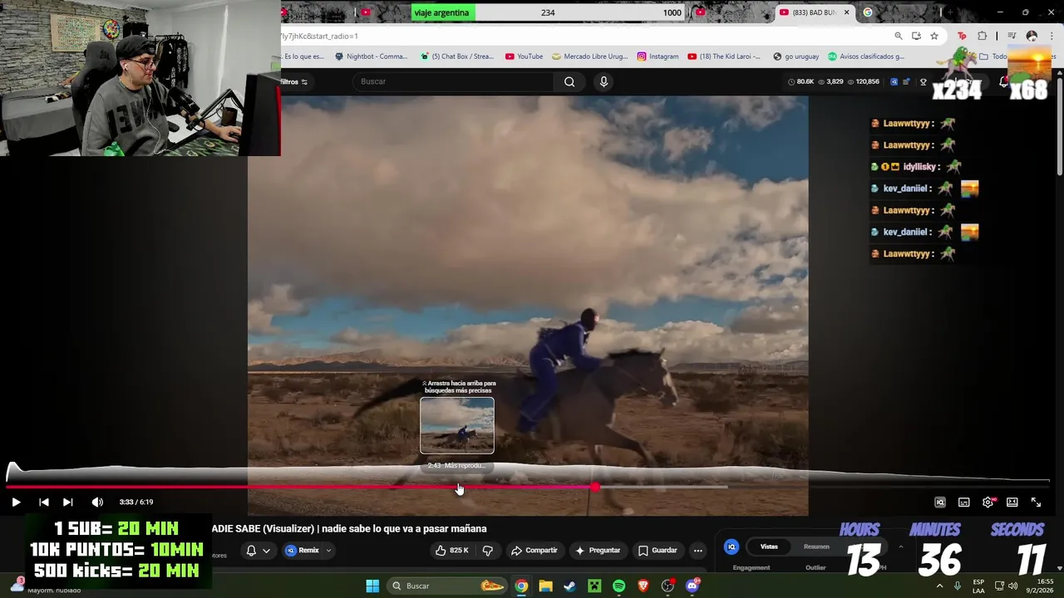The width and height of the screenshot is (1064, 598).
Task: Open the three-dot more actions menu
Action: pos(697,550)
